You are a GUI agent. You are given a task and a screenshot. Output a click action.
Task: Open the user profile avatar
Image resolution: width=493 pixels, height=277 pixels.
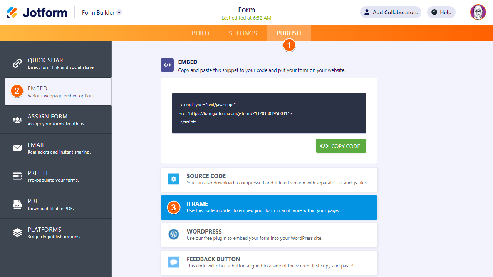[478, 12]
